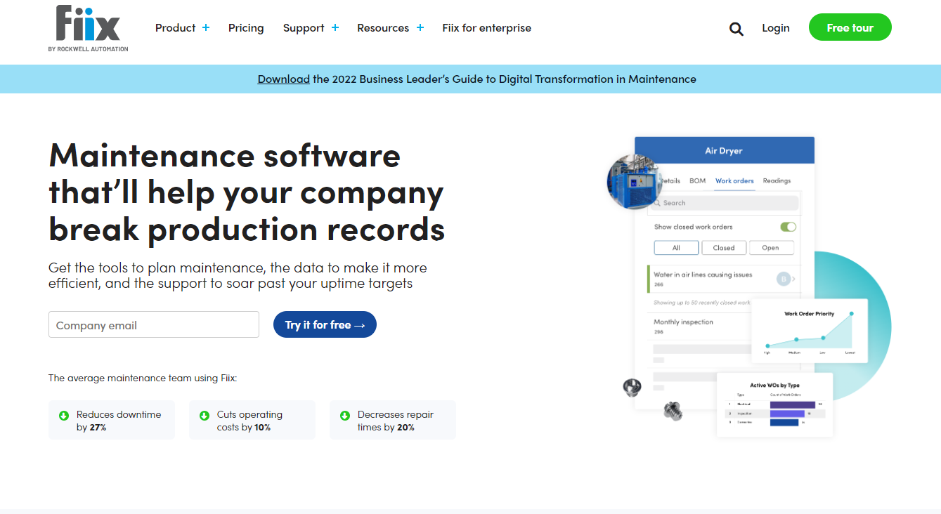Click the Company email input field
This screenshot has width=941, height=514.
(153, 324)
